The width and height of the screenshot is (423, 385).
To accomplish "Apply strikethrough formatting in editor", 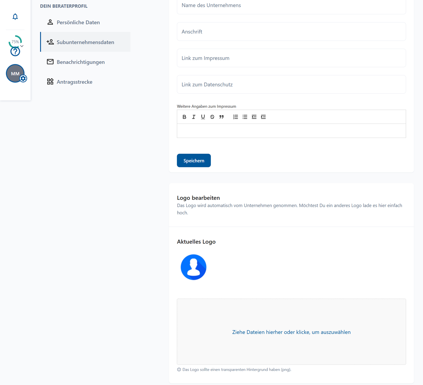I will [212, 117].
